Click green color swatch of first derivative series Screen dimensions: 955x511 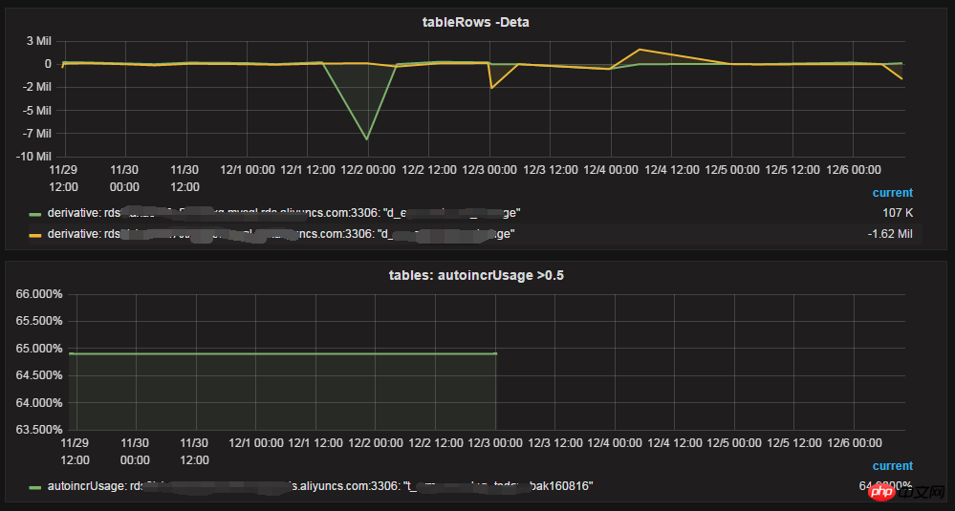(35, 214)
